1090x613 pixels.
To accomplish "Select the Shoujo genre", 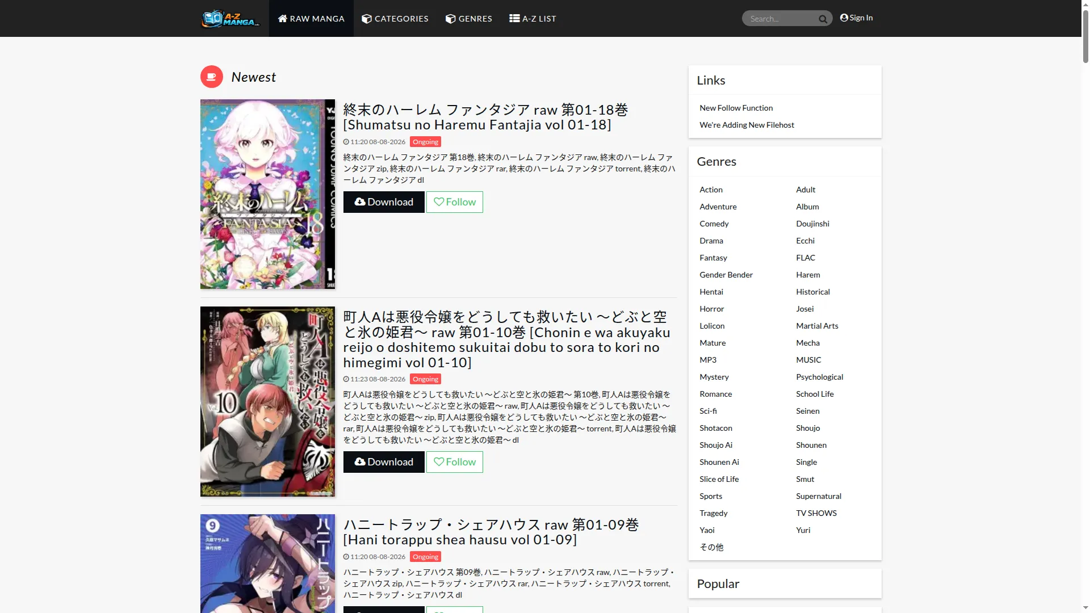I will [x=808, y=428].
